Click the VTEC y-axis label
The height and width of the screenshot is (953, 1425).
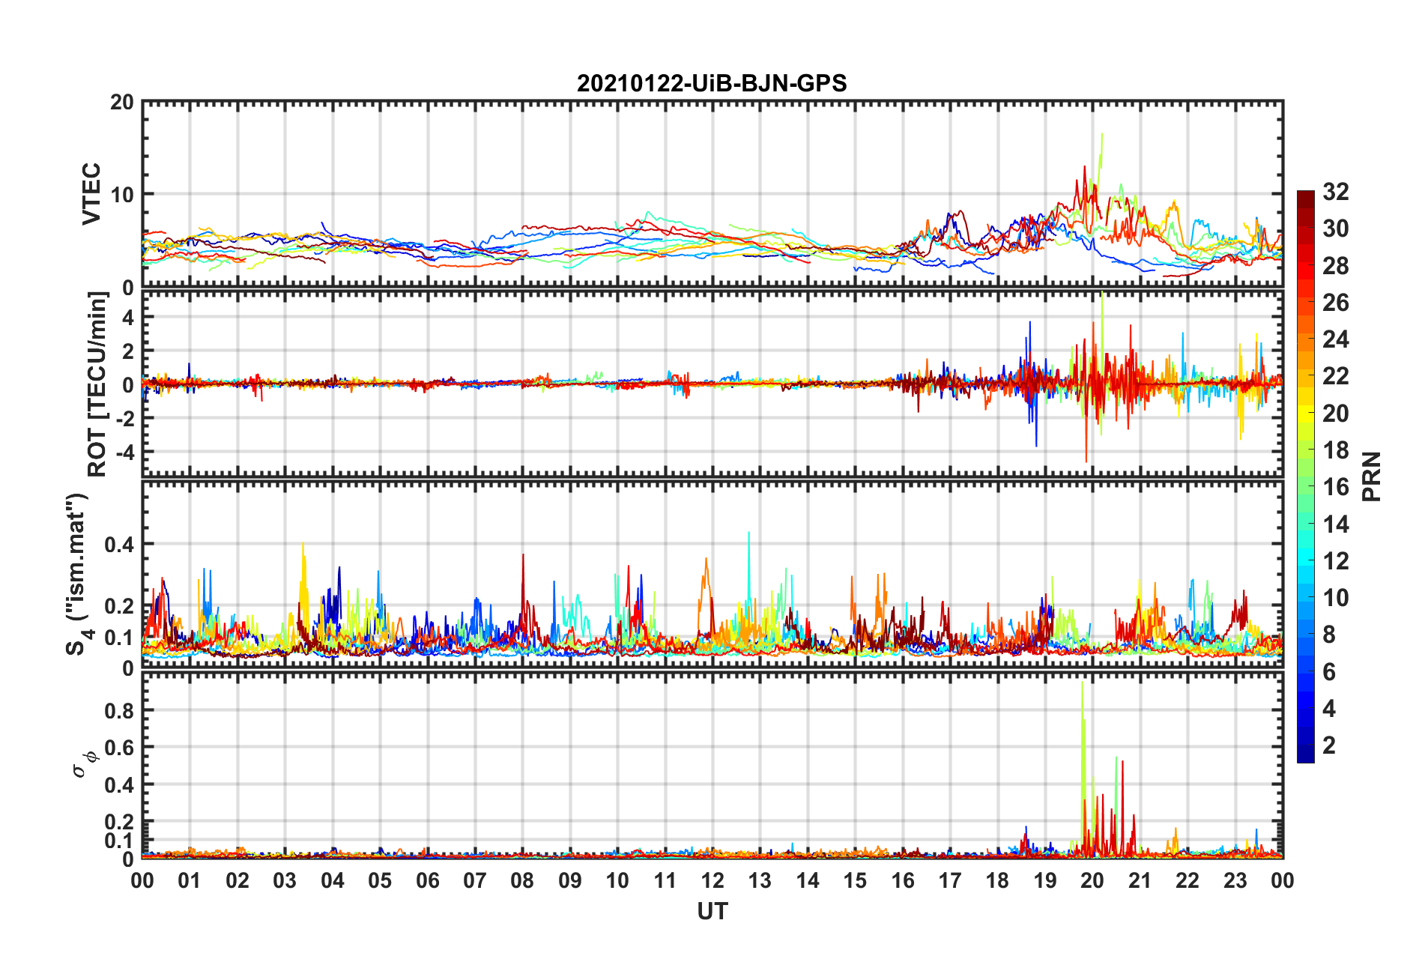pyautogui.click(x=91, y=194)
